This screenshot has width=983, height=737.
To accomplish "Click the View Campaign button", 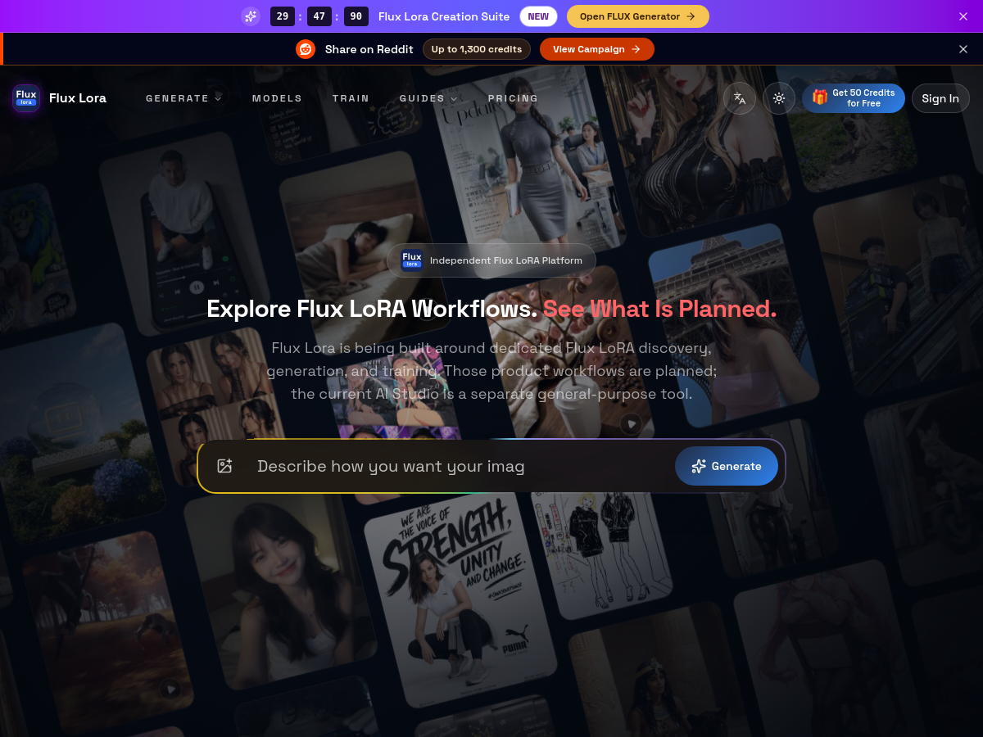I will tap(597, 49).
